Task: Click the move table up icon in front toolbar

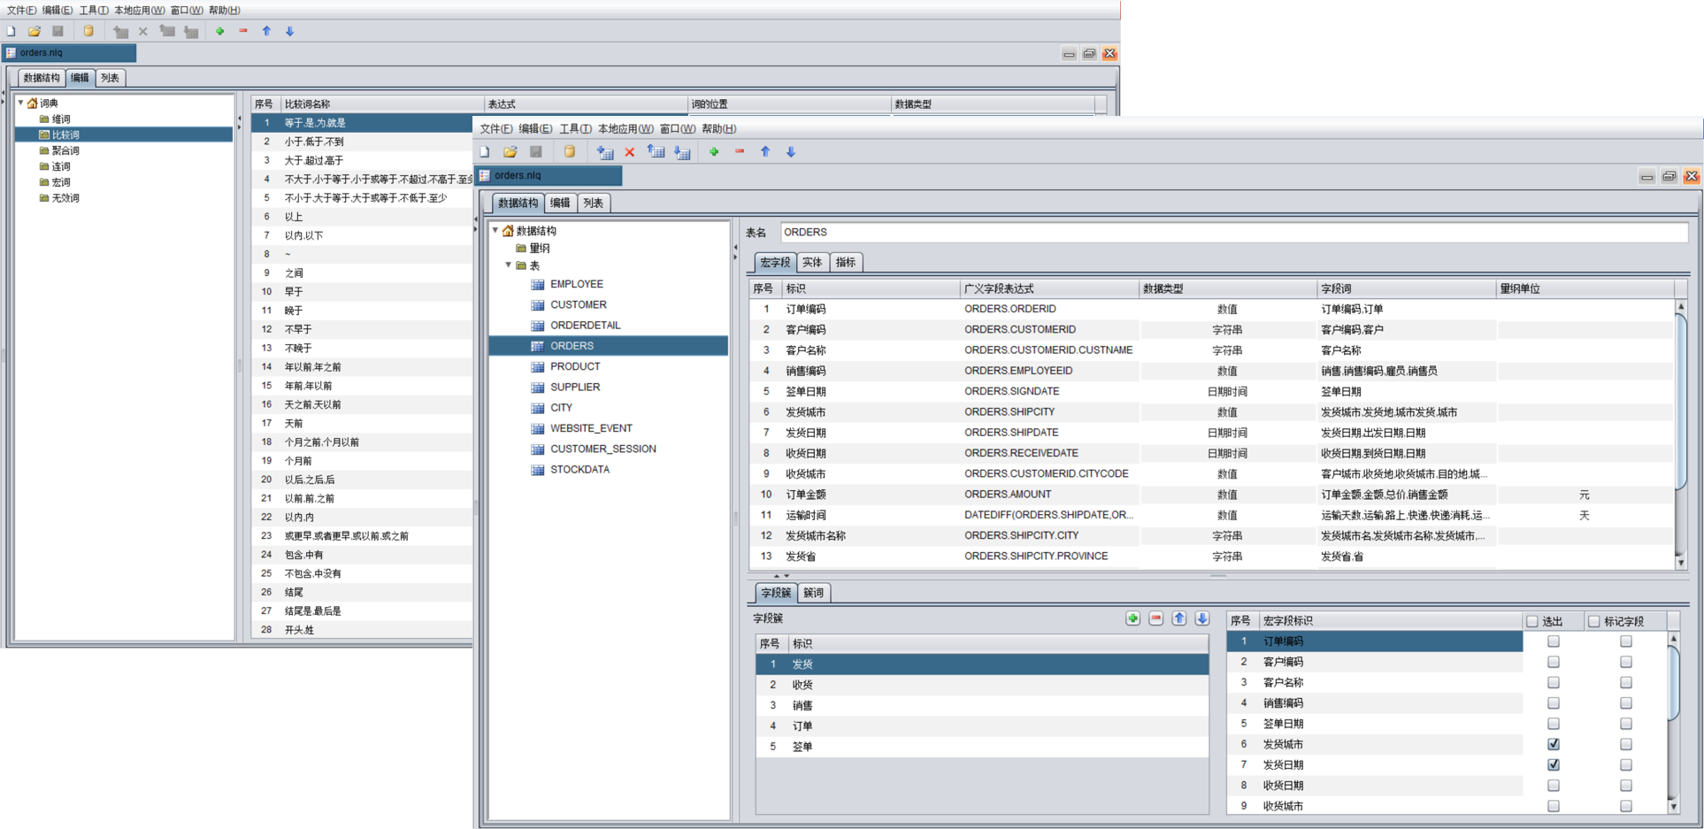Action: pyautogui.click(x=656, y=152)
